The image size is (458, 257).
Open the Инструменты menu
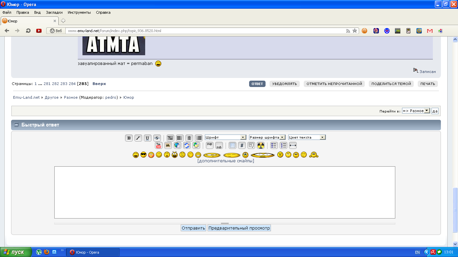(x=79, y=12)
